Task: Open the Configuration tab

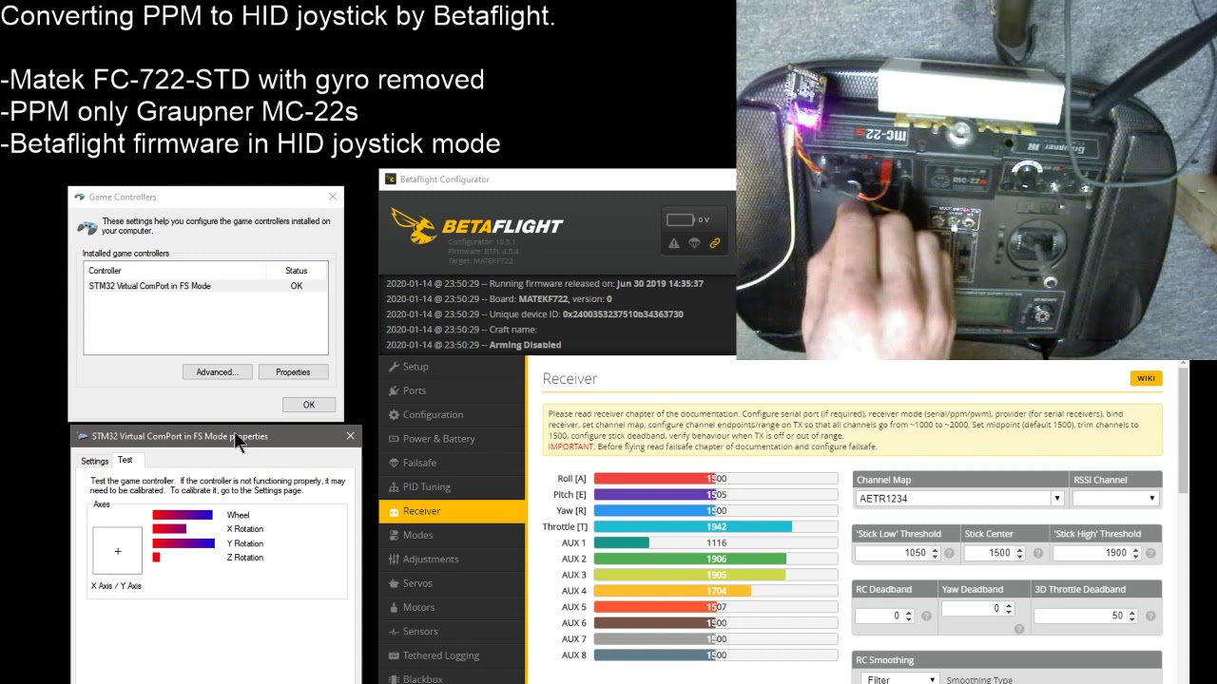Action: tap(452, 415)
